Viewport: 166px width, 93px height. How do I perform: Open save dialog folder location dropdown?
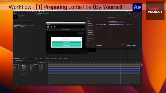click(115, 25)
